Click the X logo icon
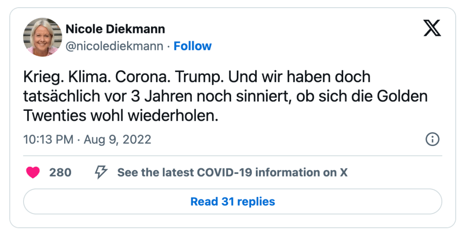463x233 pixels. point(432,29)
